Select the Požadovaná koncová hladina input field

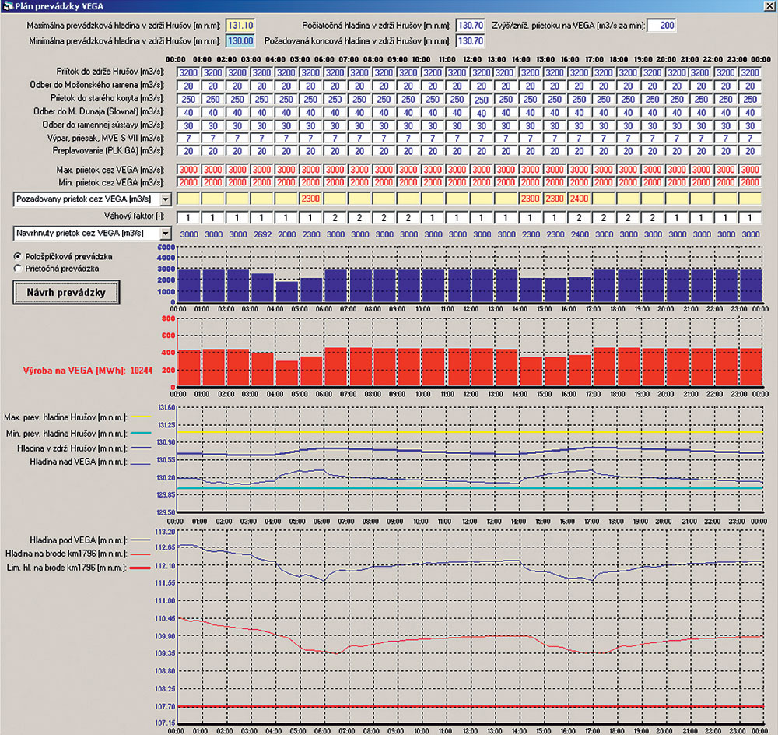pos(470,40)
